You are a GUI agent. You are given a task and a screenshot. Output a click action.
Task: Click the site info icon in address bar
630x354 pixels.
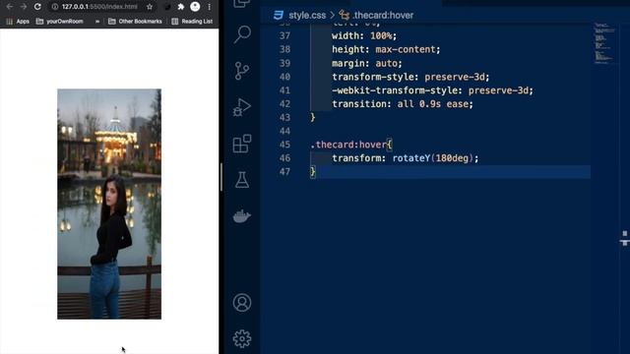55,7
